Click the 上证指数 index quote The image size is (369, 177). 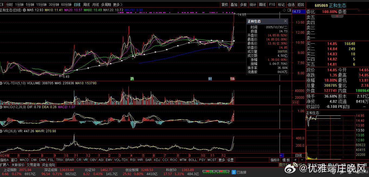click(19, 172)
